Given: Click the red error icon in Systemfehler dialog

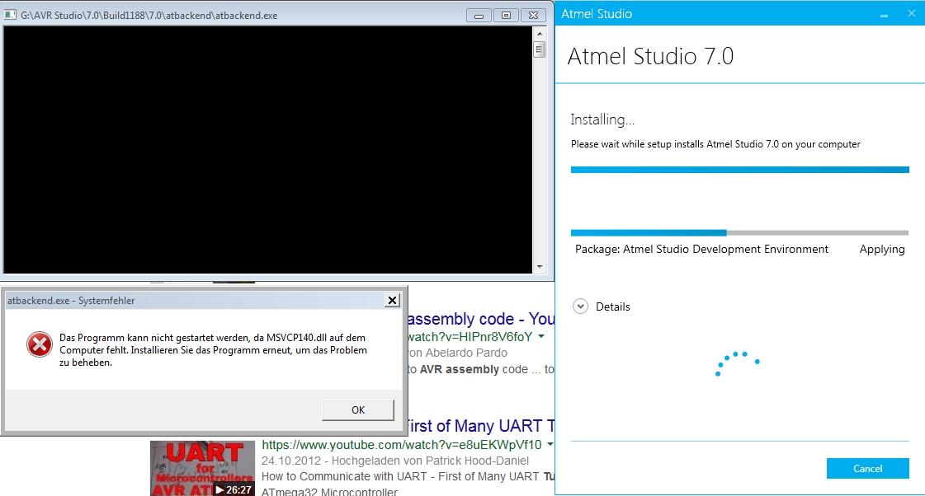Looking at the screenshot, I should tap(40, 344).
